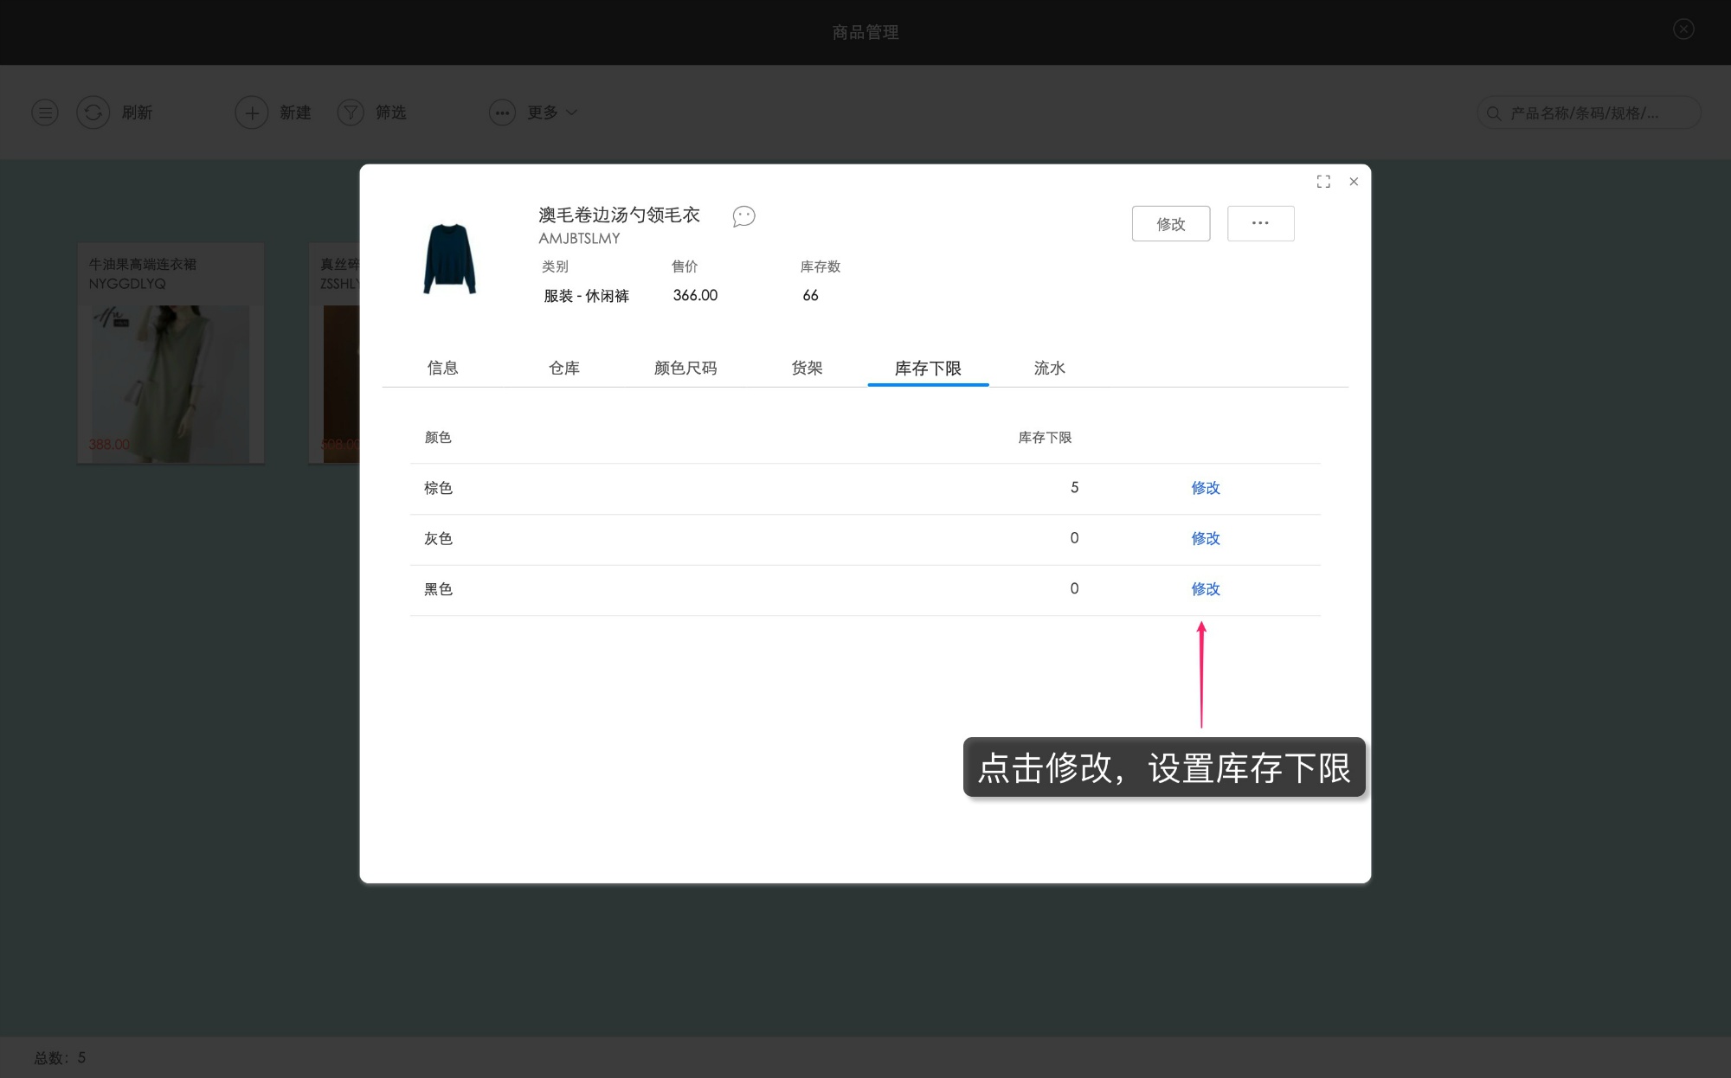Close the 商品管理 window with circle X
This screenshot has width=1731, height=1078.
click(x=1683, y=29)
